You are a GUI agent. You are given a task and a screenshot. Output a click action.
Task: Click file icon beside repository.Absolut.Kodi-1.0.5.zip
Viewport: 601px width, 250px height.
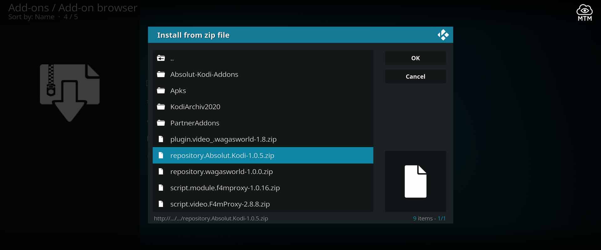click(161, 155)
